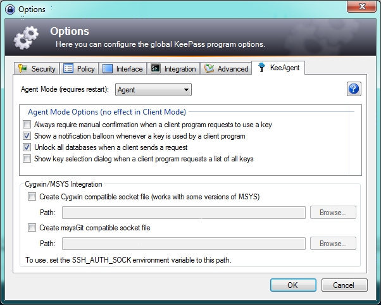Switch to the Security tab
The image size is (381, 305).
pos(37,69)
